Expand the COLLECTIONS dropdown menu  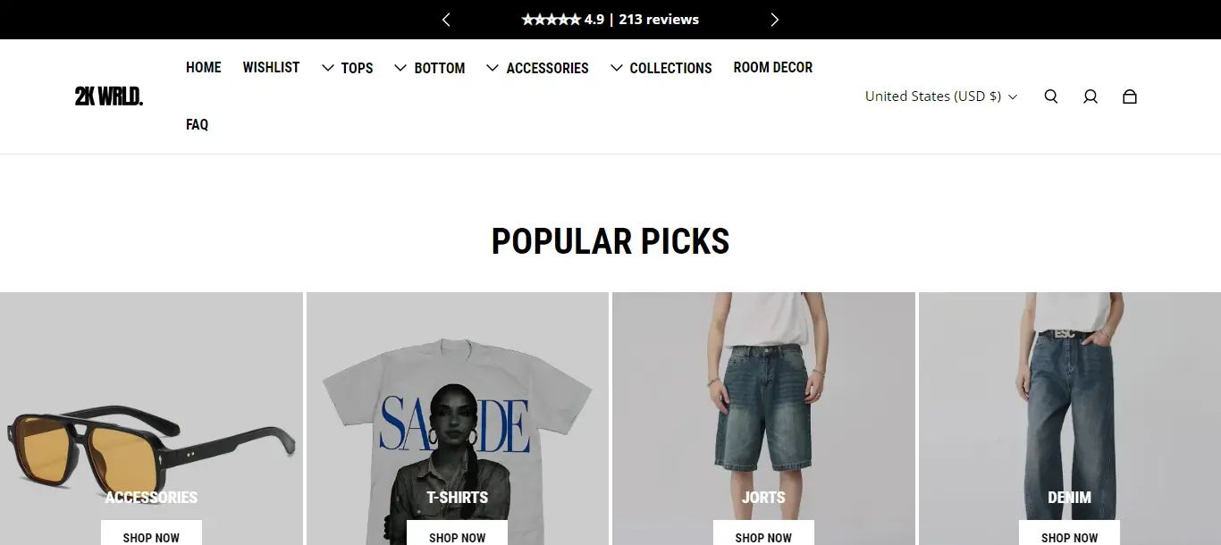(661, 68)
